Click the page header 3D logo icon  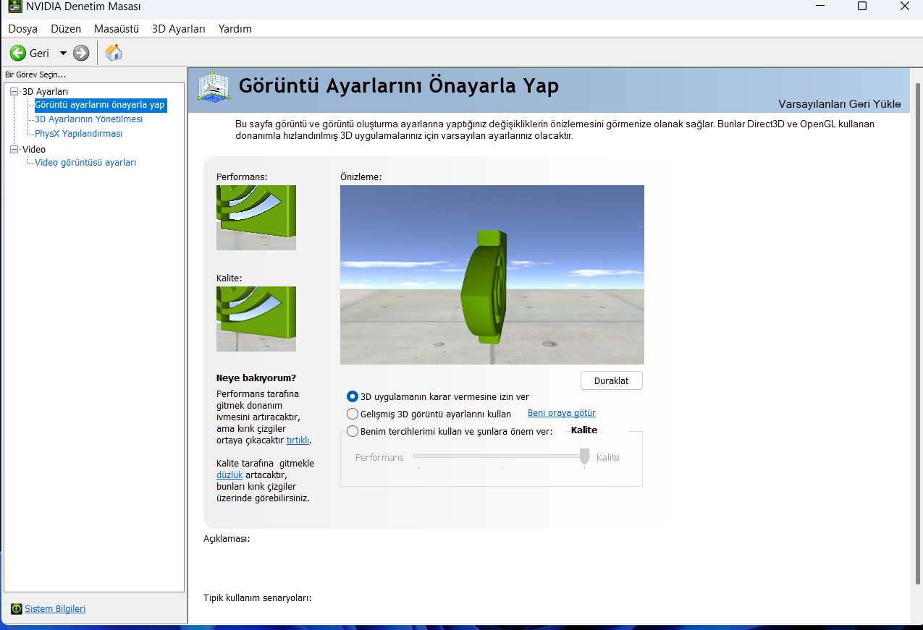[214, 88]
